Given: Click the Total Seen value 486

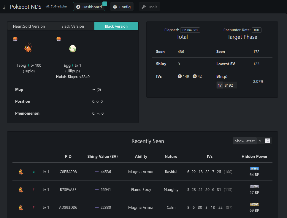Looking at the screenshot, I should coord(181,52).
